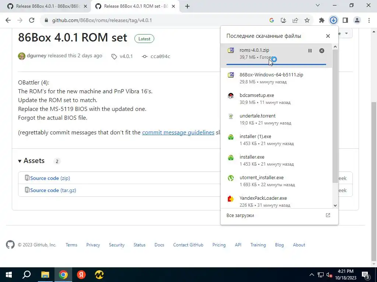Click the github.com address bar URL
Viewport: 377px width, 282px height.
point(102,21)
